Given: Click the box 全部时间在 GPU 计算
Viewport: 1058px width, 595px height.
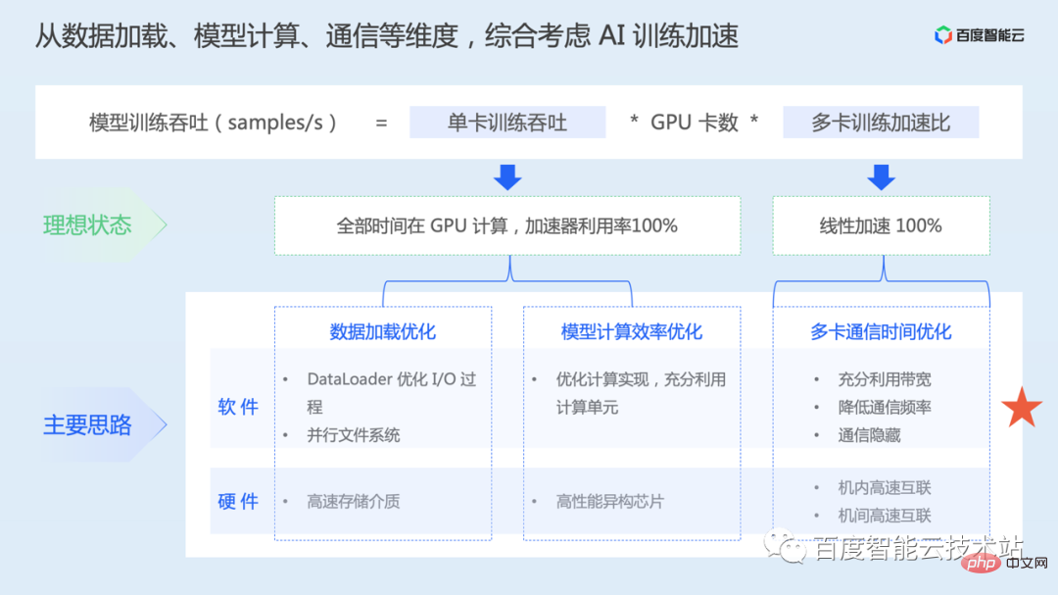Looking at the screenshot, I should coord(507,225).
